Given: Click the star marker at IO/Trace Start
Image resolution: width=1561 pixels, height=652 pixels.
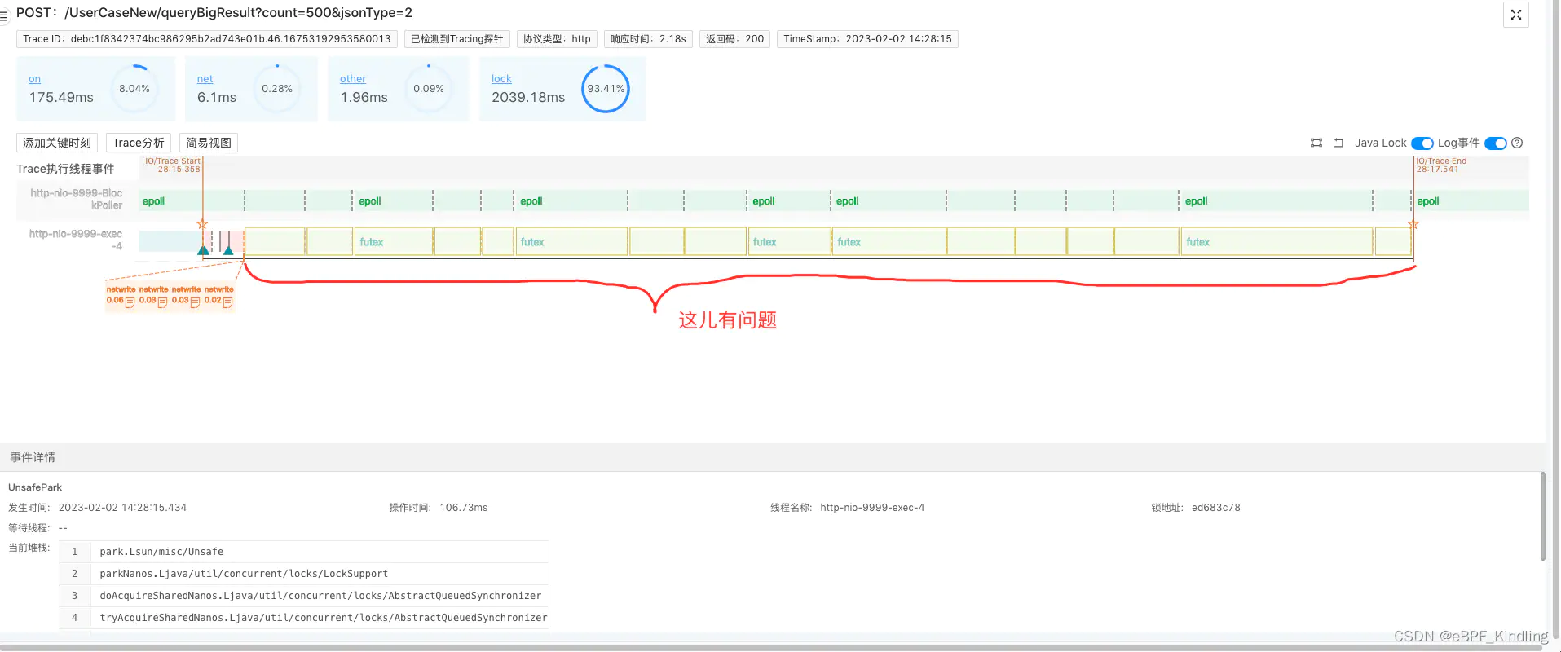Looking at the screenshot, I should click(202, 224).
